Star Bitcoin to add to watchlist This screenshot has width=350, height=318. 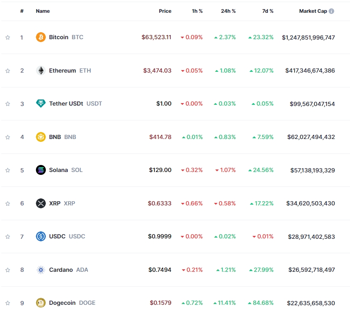(x=7, y=38)
